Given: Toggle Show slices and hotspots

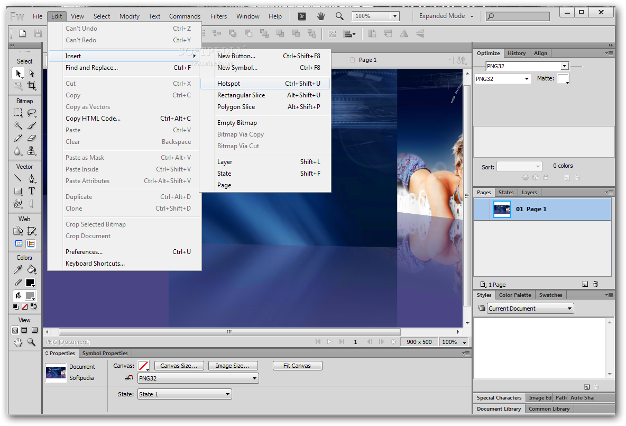Looking at the screenshot, I should tap(31, 243).
